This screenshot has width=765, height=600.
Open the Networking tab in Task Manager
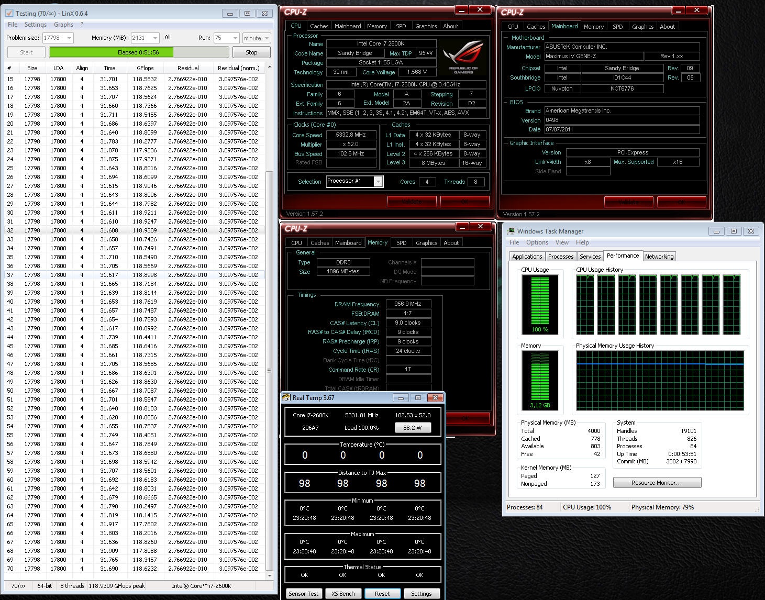[659, 257]
